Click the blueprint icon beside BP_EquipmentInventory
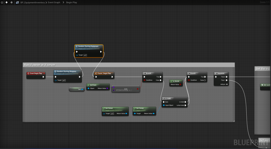The image size is (271, 149). pyautogui.click(x=17, y=2)
